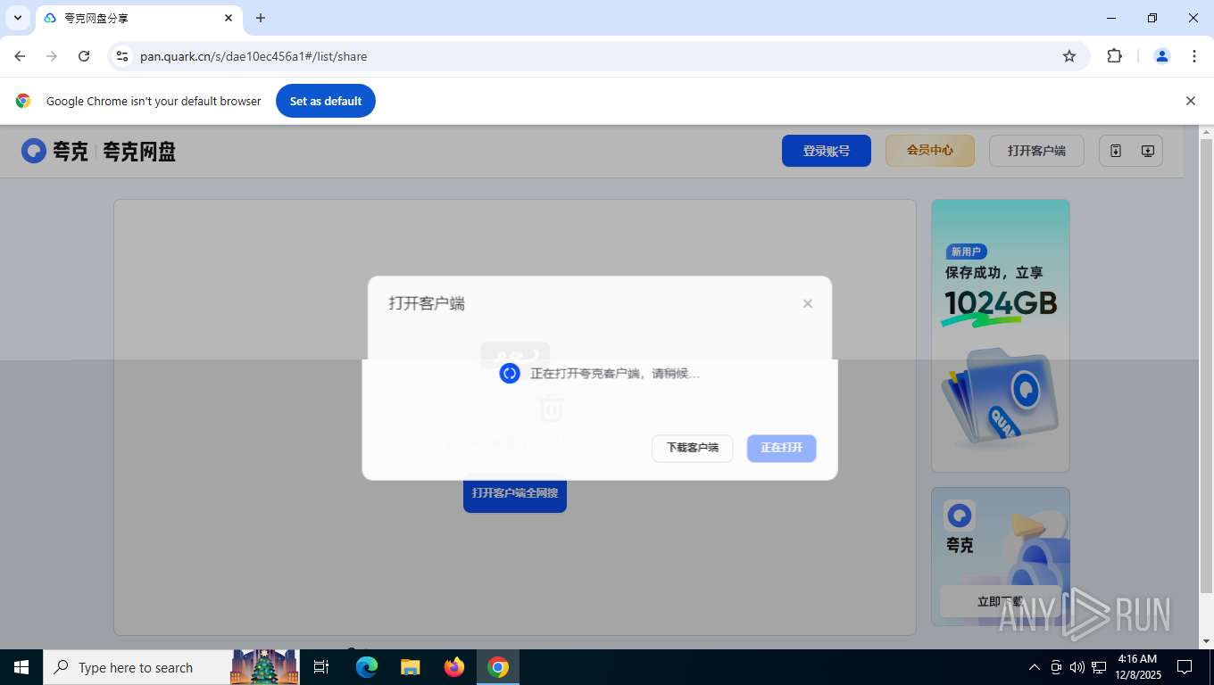
Task: Open File Explorer from taskbar
Action: point(411,667)
